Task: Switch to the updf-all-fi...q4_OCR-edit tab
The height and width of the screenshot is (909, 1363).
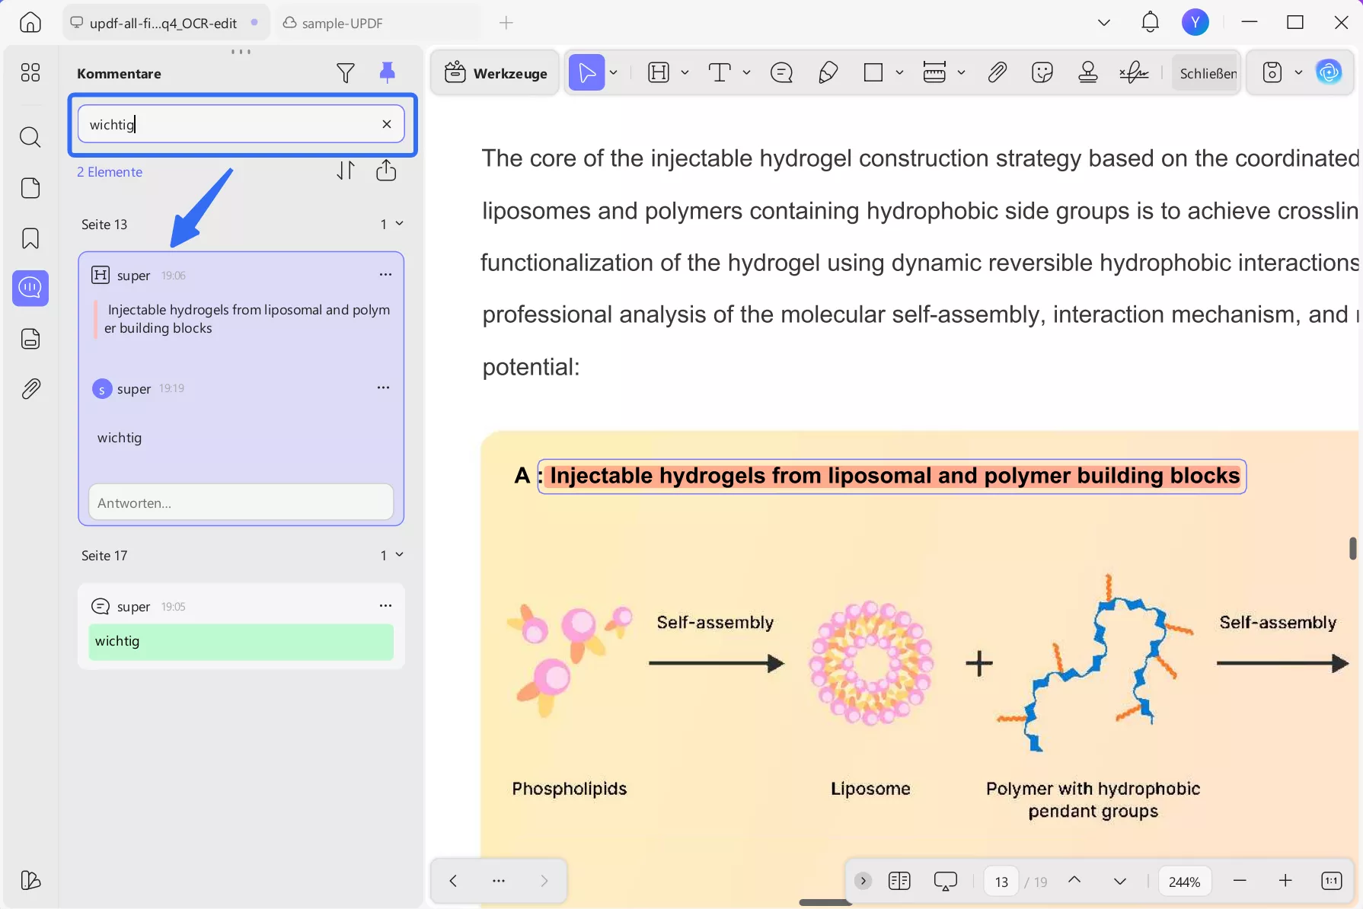Action: tap(163, 23)
